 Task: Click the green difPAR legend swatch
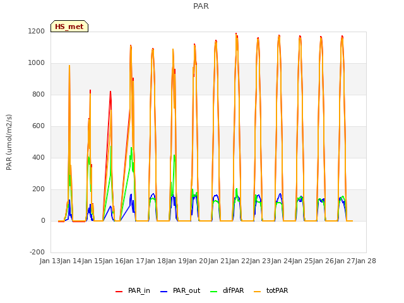point(213,291)
